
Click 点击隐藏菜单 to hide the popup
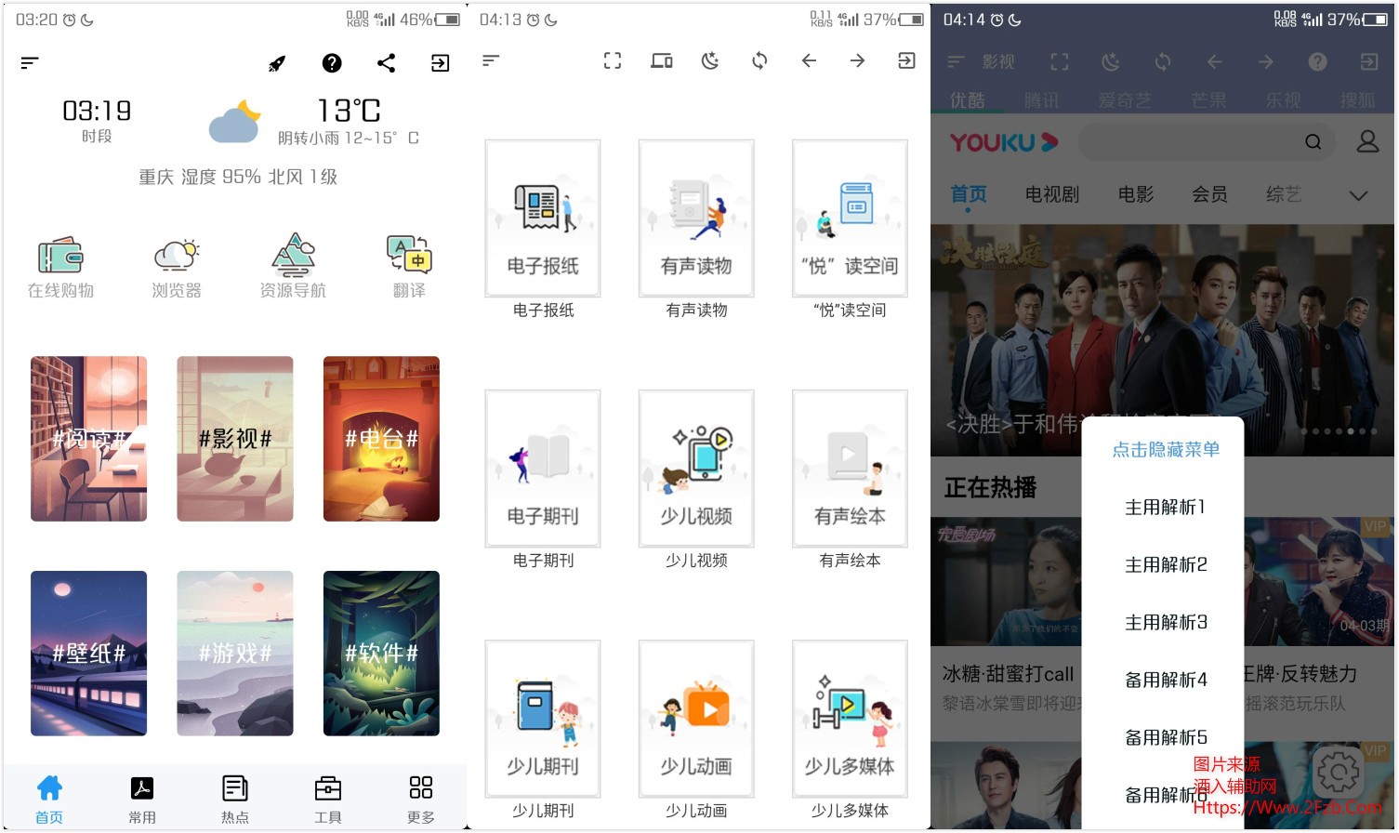click(1166, 449)
